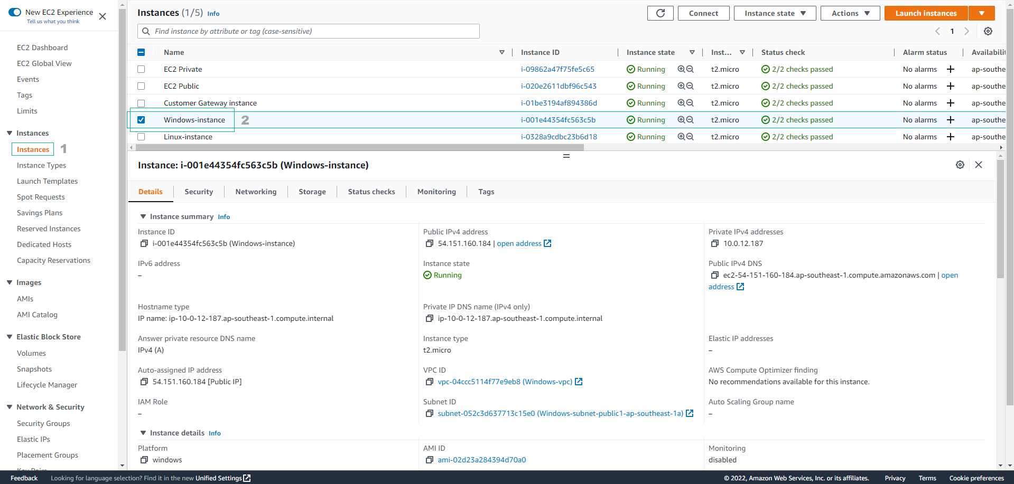The image size is (1014, 484).
Task: Sort by Name column arrow
Action: coord(502,52)
